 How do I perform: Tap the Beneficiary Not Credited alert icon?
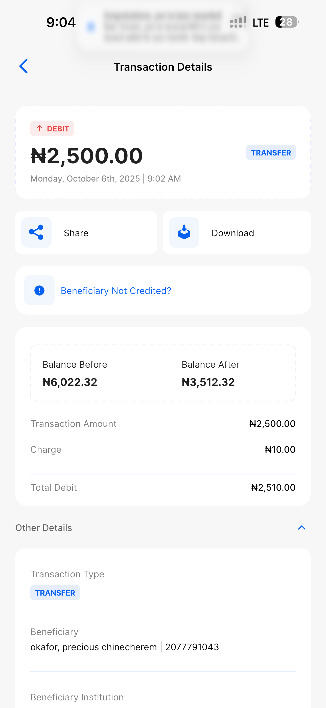39,290
